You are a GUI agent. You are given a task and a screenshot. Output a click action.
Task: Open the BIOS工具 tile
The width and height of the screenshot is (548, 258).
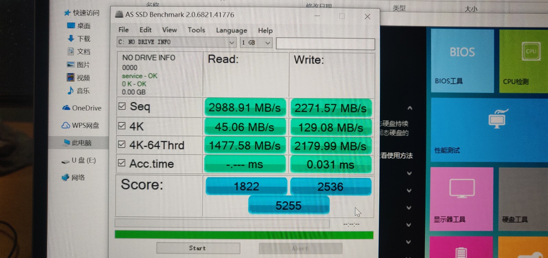pos(462,61)
